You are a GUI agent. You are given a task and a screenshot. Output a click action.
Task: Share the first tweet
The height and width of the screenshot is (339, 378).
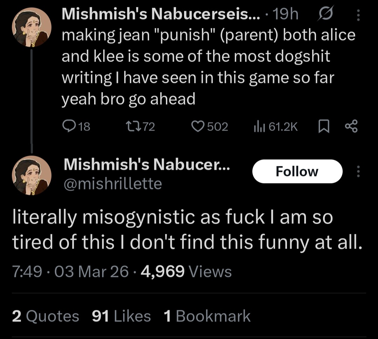(x=351, y=126)
